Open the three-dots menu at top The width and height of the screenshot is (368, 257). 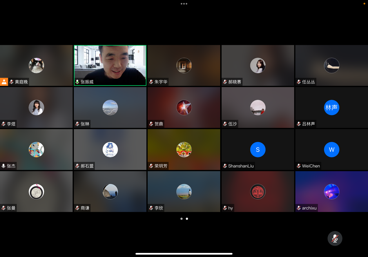pyautogui.click(x=184, y=4)
